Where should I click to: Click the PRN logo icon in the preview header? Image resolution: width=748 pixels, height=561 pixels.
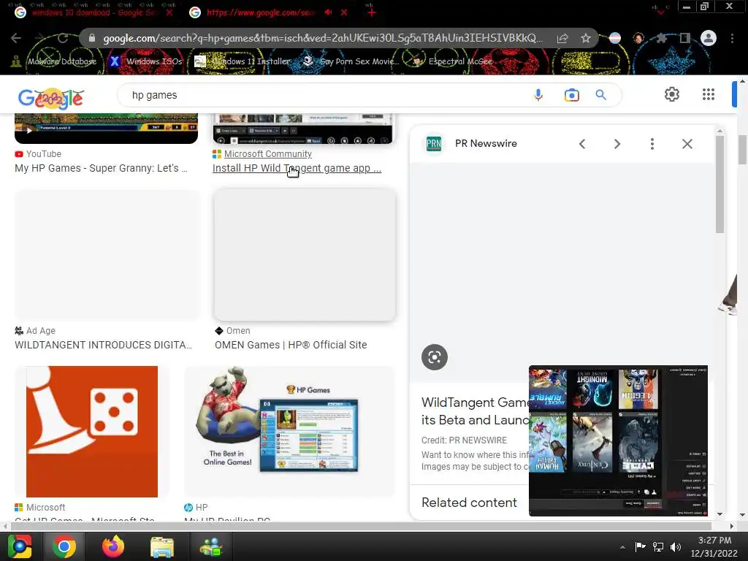click(x=434, y=144)
